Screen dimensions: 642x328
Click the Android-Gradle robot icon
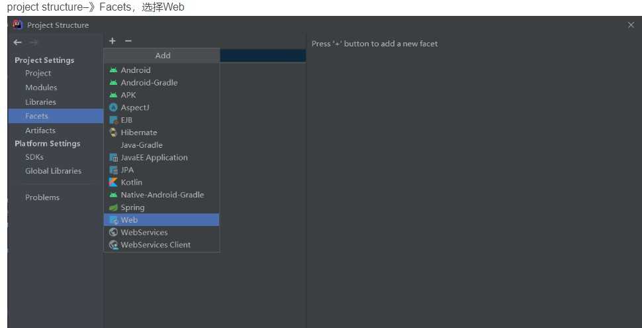tap(113, 82)
